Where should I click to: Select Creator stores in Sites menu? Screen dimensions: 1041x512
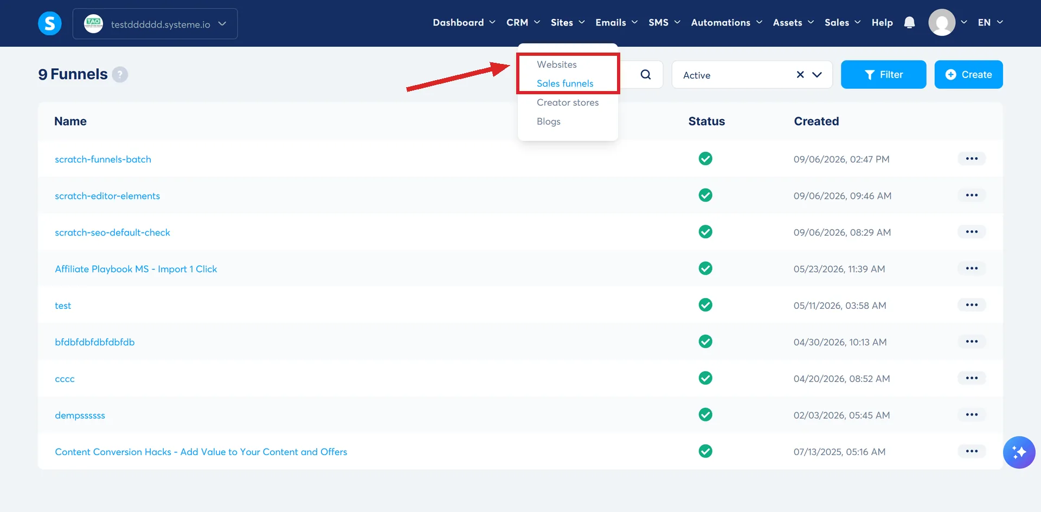568,102
